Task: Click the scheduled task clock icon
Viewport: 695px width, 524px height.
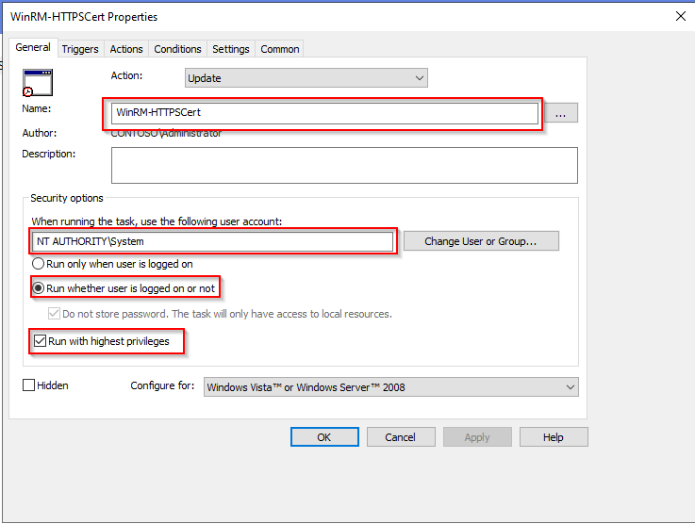Action: 37,83
